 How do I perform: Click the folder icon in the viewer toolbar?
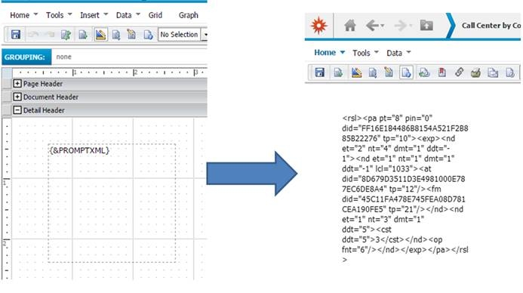pos(493,72)
